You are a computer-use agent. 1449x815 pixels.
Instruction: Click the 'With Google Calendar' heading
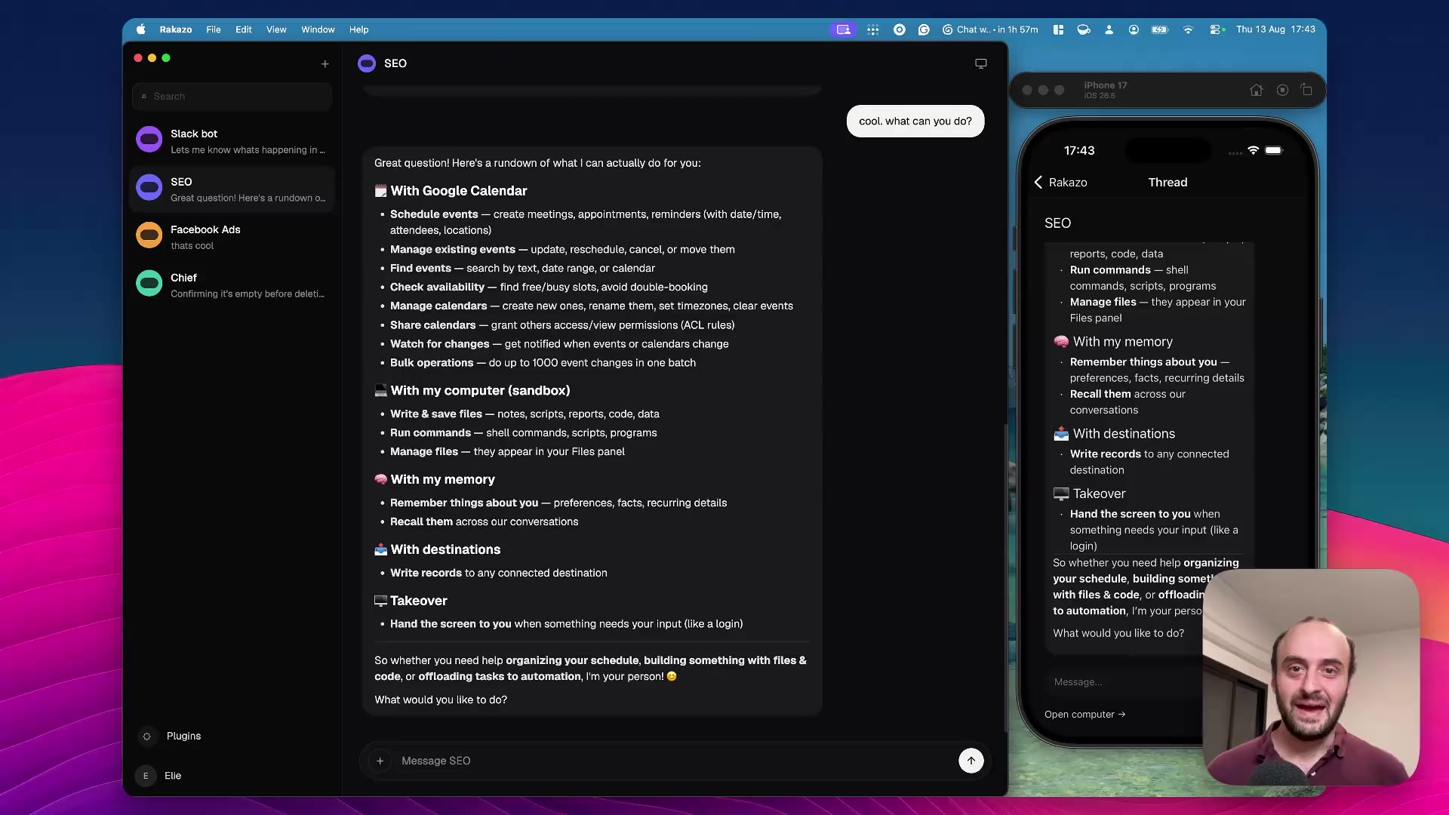point(459,191)
